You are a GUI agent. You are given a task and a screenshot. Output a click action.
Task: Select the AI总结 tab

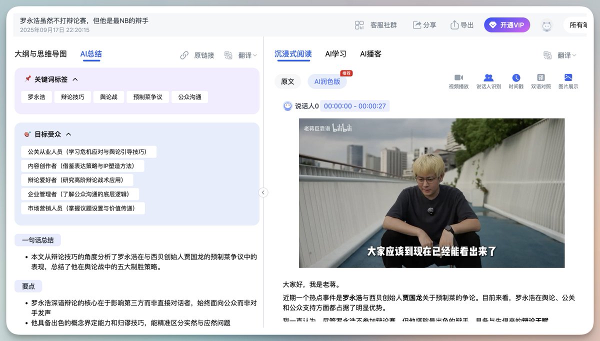click(x=91, y=54)
